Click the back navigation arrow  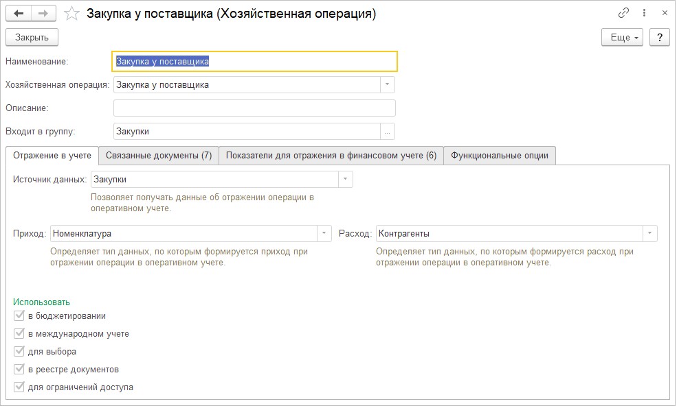pos(19,13)
